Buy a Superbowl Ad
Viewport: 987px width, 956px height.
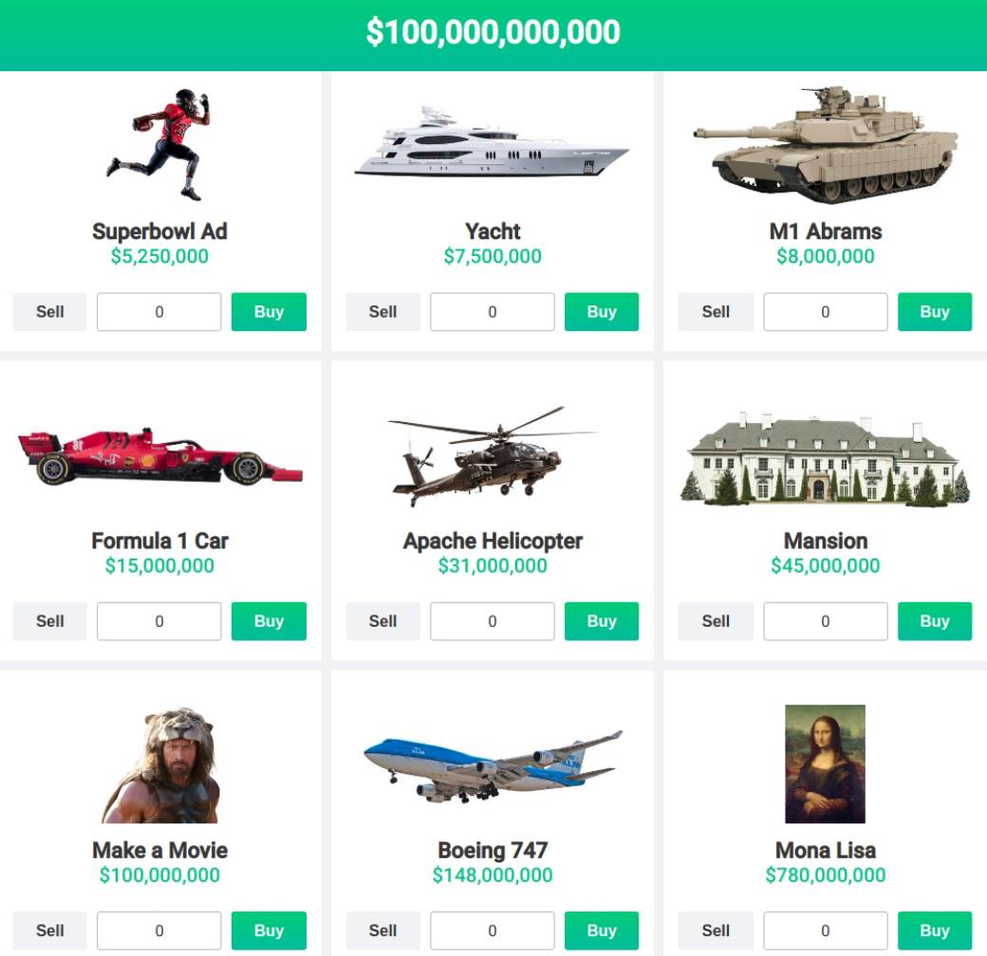[x=269, y=311]
